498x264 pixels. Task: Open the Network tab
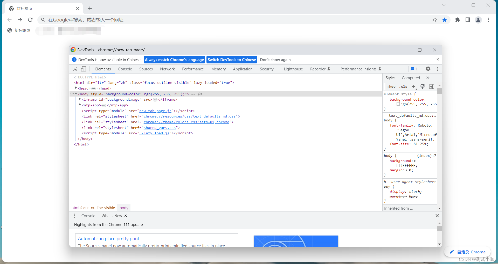pyautogui.click(x=168, y=69)
